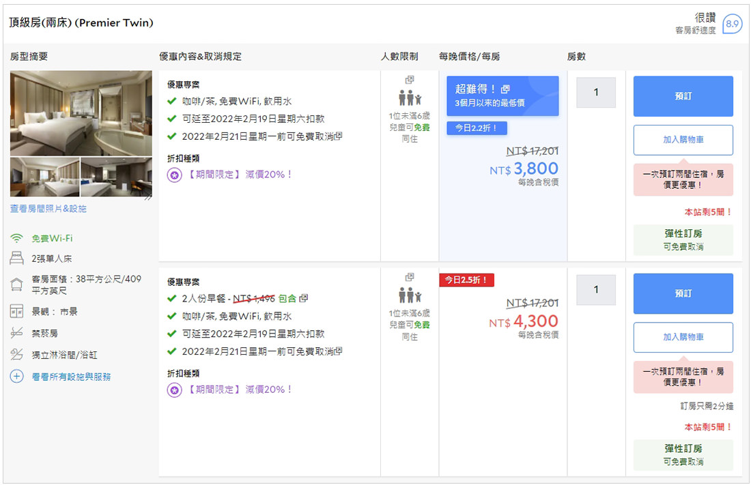Image resolution: width=751 pixels, height=485 pixels.
Task: Open room count dropdown for NT$4,300 offer
Action: click(x=595, y=290)
